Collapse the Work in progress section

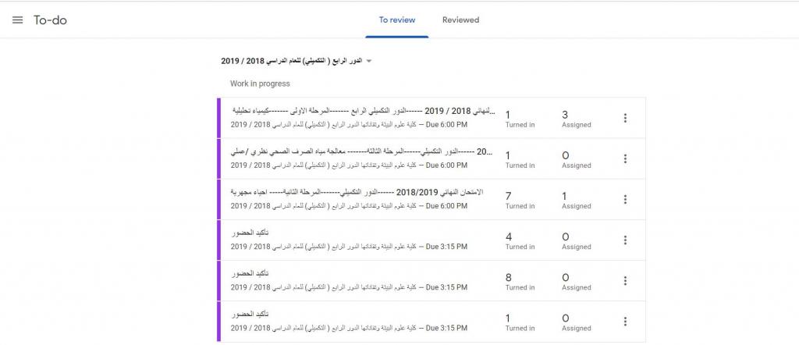pos(260,84)
